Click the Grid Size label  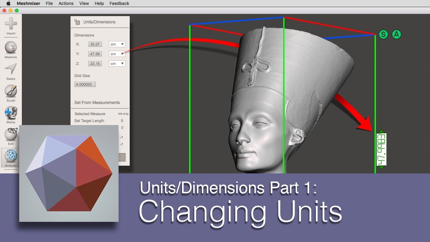tap(82, 76)
